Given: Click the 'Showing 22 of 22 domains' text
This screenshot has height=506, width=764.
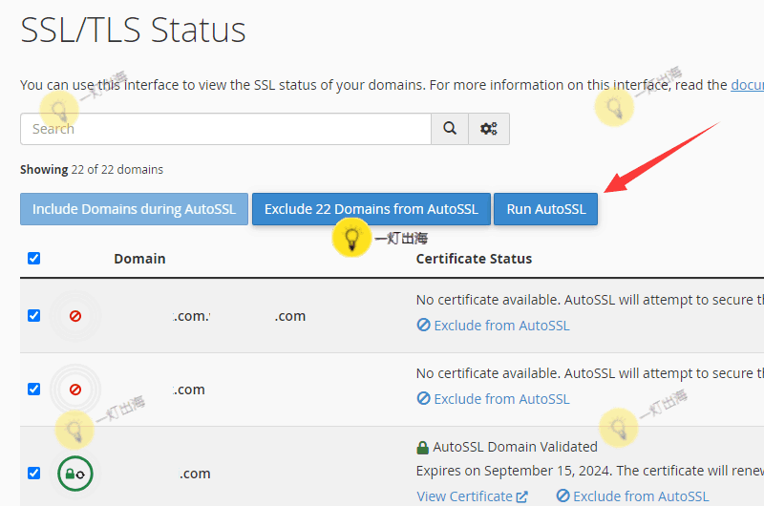Looking at the screenshot, I should [x=92, y=170].
